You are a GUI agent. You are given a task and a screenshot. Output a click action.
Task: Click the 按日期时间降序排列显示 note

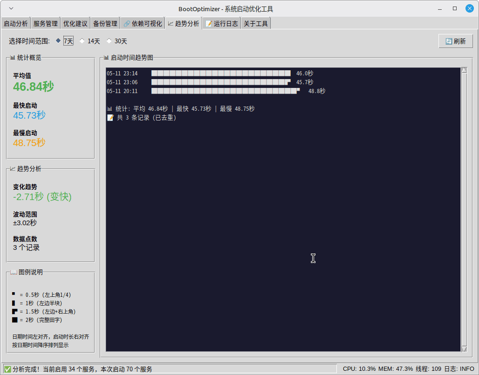pyautogui.click(x=41, y=345)
